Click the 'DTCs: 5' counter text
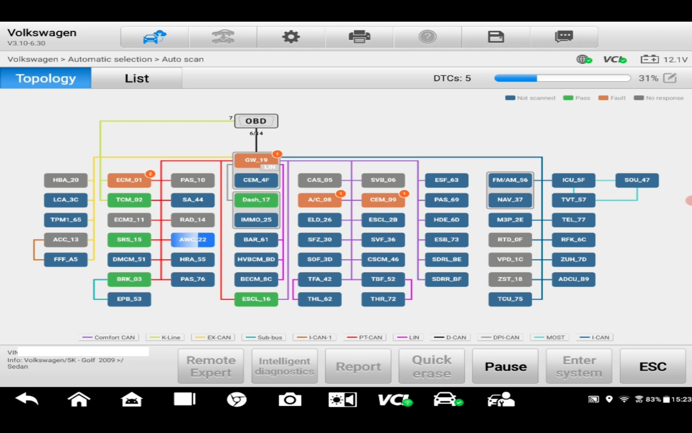 (452, 78)
